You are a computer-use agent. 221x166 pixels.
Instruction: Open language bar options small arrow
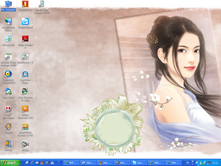[x=193, y=164]
